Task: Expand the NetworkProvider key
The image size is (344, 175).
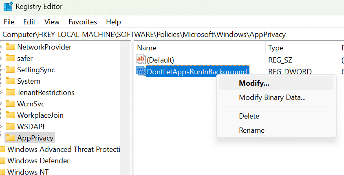Action: click(1, 47)
